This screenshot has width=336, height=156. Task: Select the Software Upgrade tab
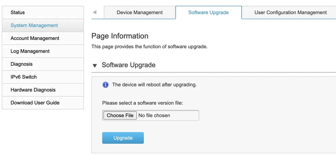209,12
